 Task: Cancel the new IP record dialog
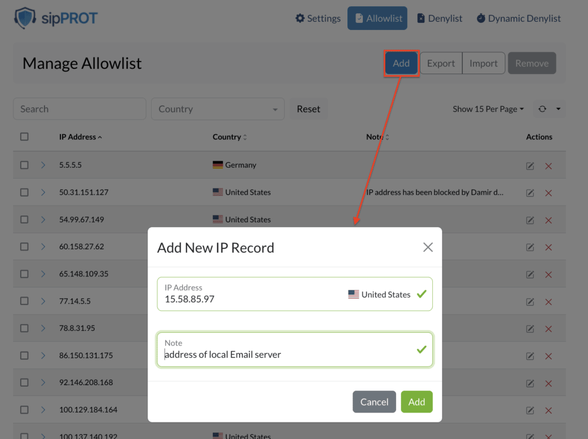[374, 402]
